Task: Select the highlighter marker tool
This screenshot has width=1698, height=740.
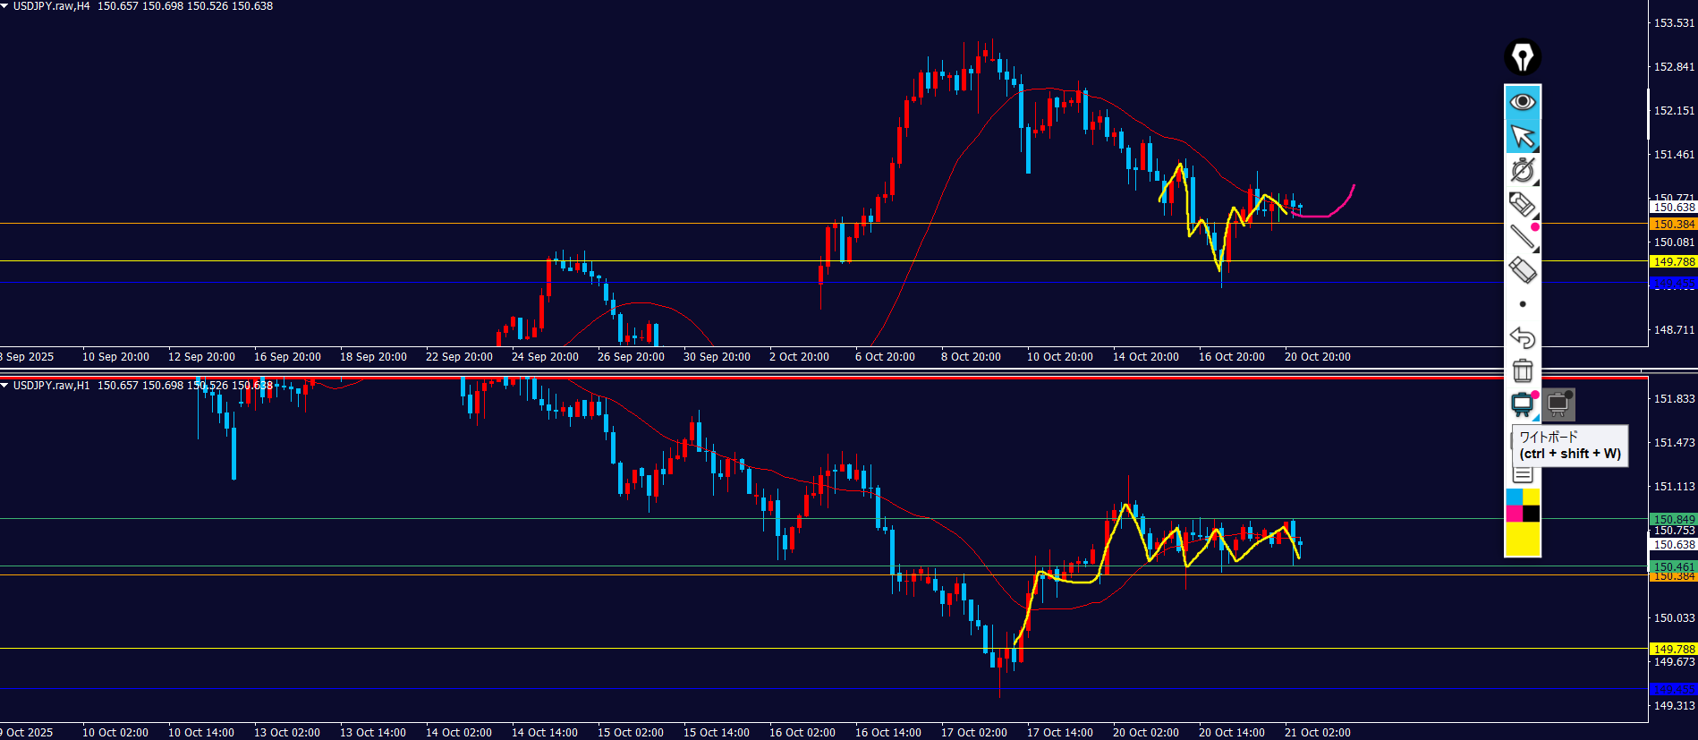Action: [x=1522, y=205]
